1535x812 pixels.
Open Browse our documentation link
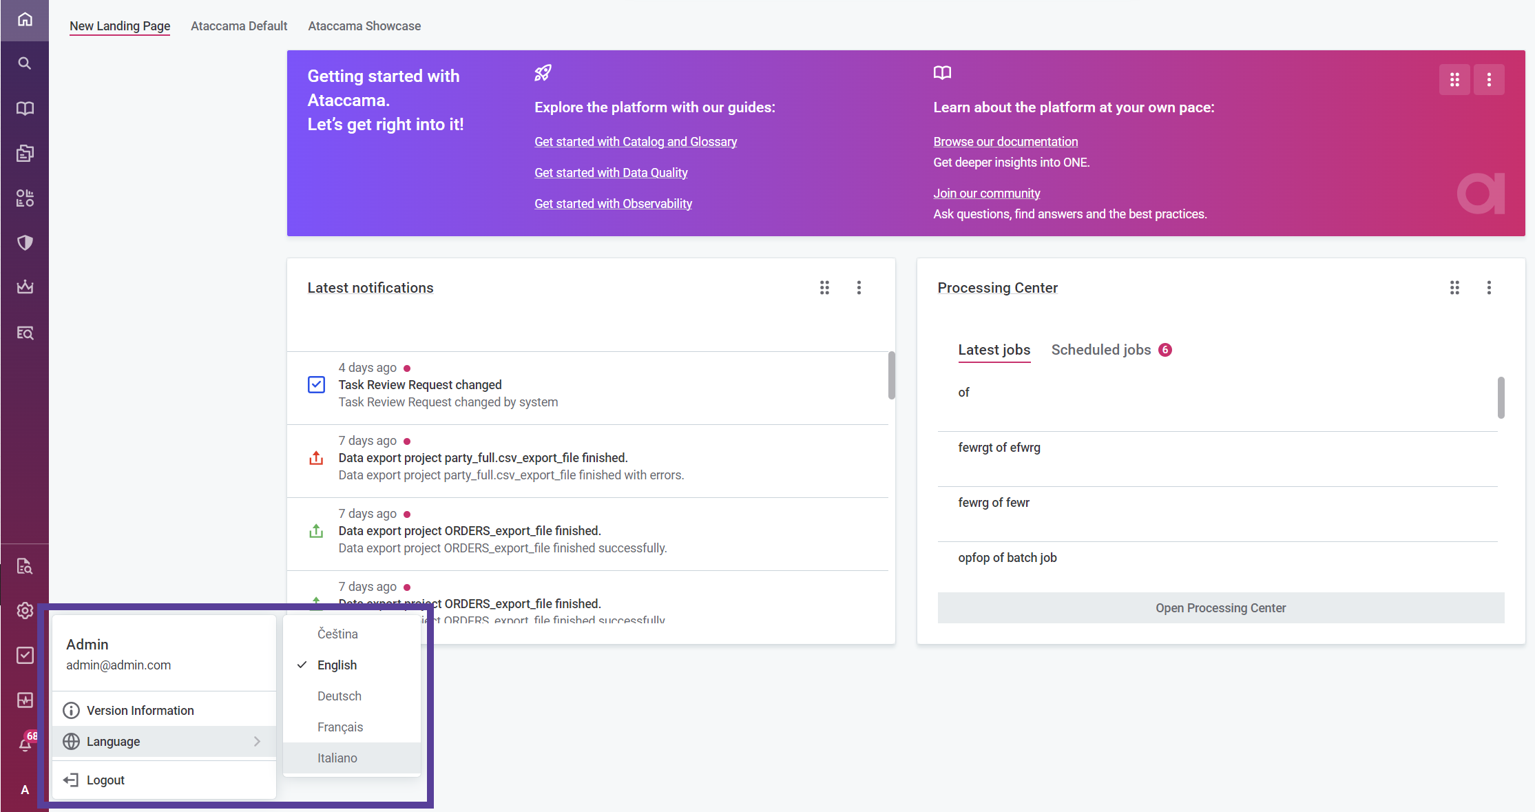click(x=1005, y=142)
